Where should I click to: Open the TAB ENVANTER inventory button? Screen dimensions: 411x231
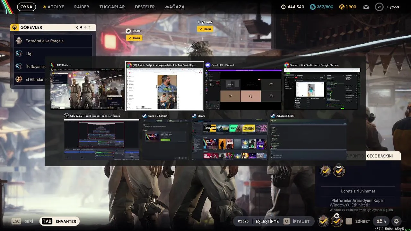click(x=60, y=221)
